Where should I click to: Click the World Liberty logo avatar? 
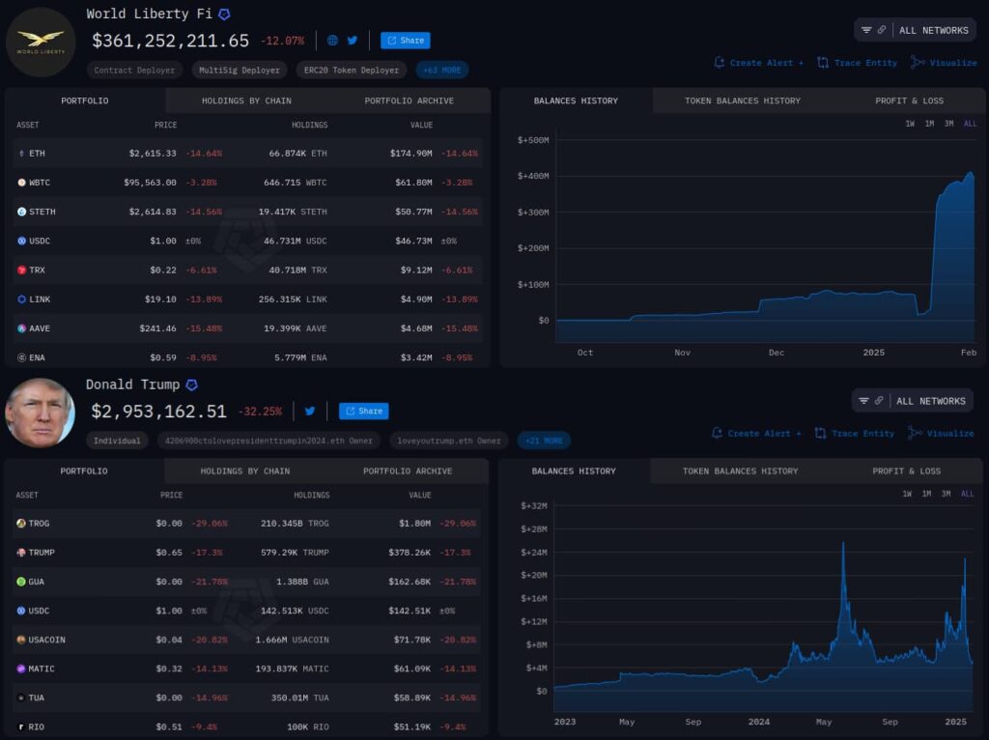41,43
